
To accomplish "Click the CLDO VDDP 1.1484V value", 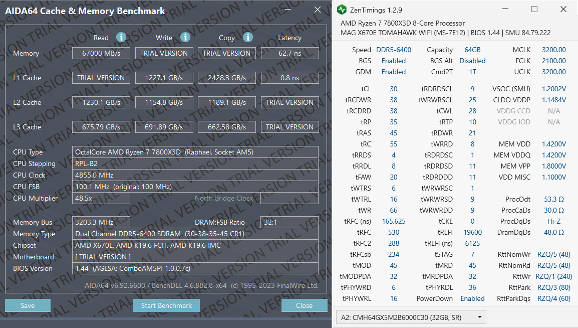I will click(553, 100).
